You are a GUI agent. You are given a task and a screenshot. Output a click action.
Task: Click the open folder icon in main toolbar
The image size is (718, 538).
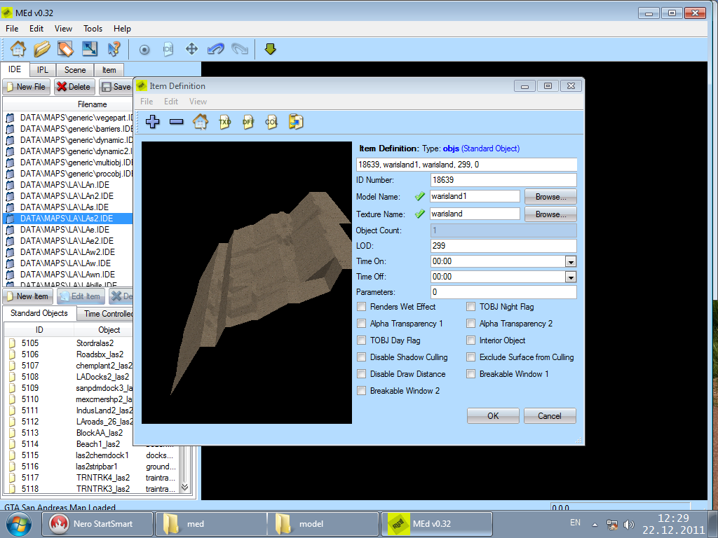pyautogui.click(x=42, y=49)
